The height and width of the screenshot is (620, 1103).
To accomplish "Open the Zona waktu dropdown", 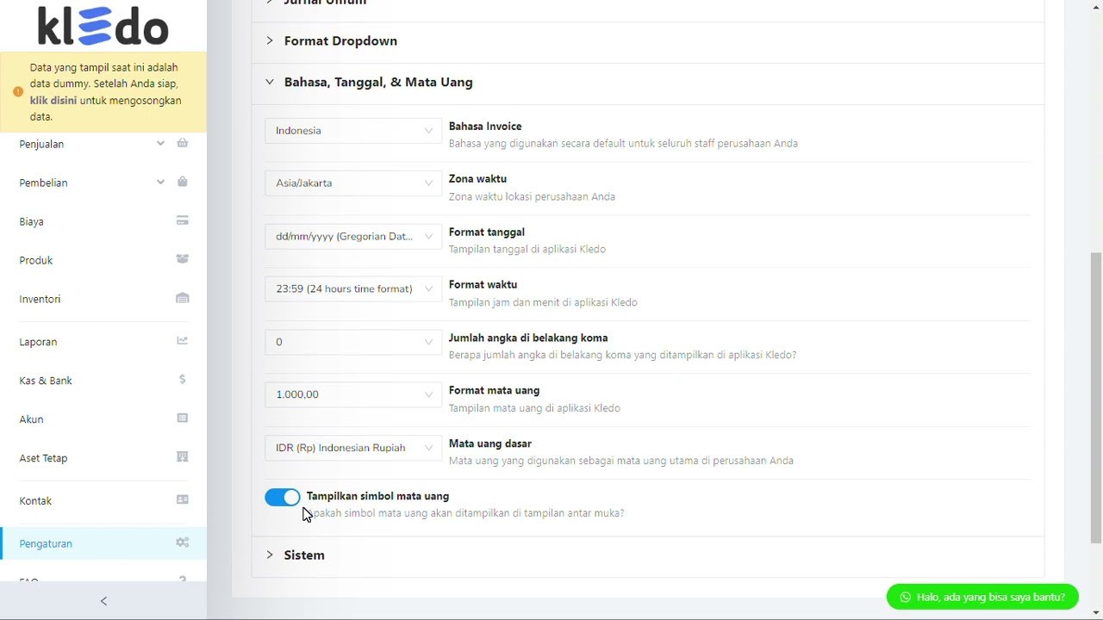I will pyautogui.click(x=353, y=183).
